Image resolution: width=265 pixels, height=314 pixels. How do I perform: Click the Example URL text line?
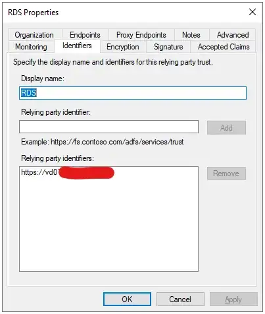(x=103, y=142)
